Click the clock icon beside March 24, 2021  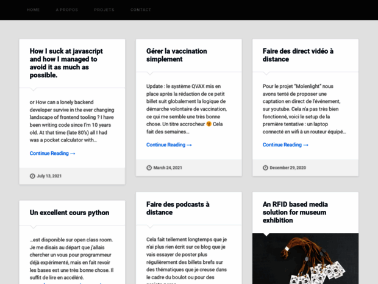pyautogui.click(x=149, y=168)
